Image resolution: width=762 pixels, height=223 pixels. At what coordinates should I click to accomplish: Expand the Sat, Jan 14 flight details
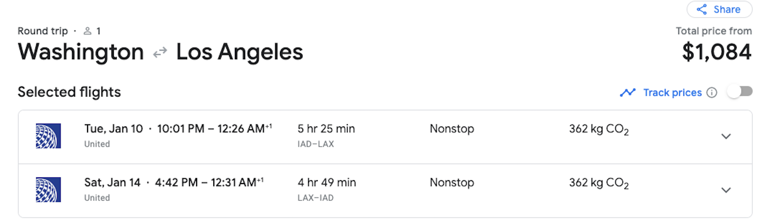tap(726, 190)
